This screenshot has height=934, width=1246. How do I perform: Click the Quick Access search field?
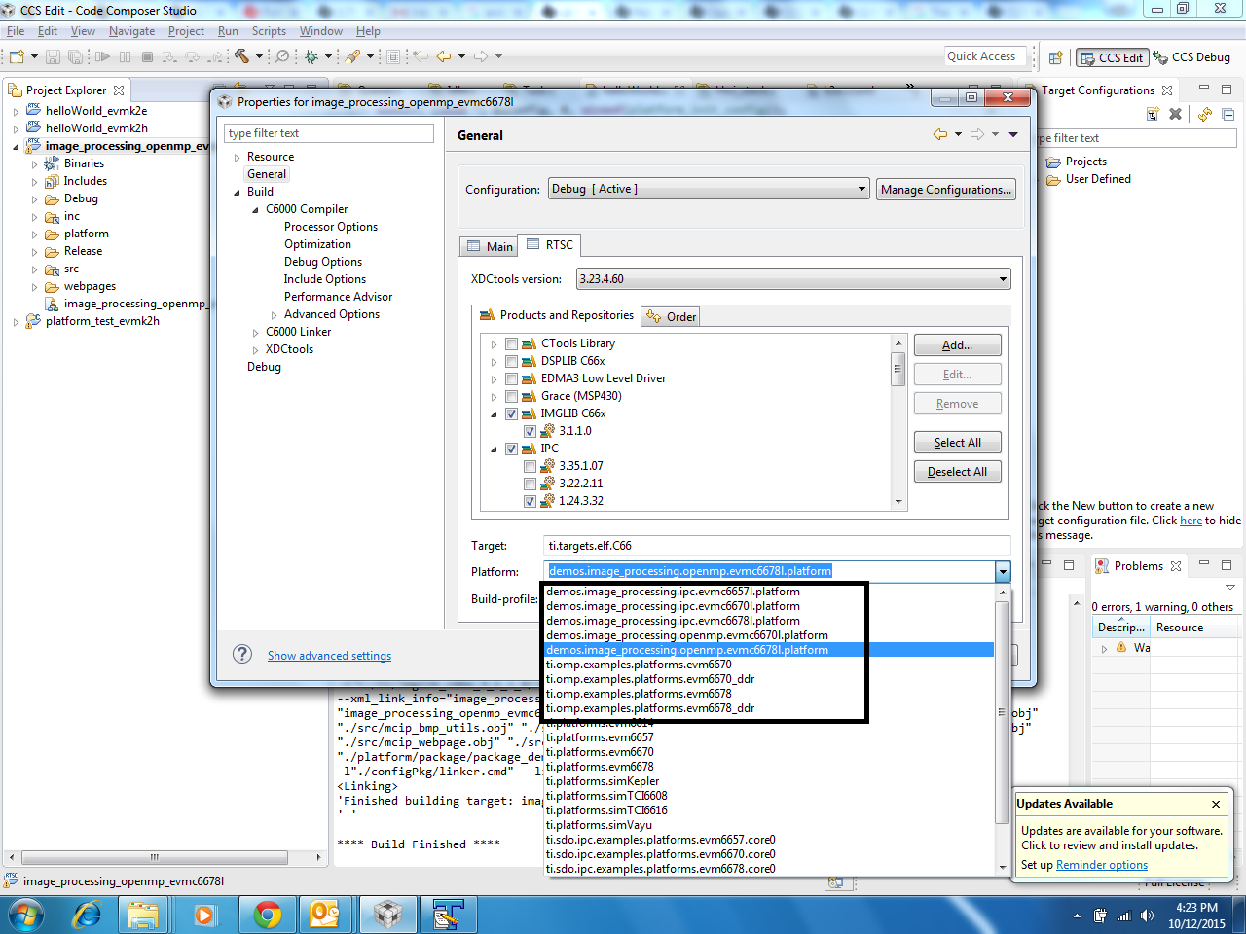[x=985, y=56]
